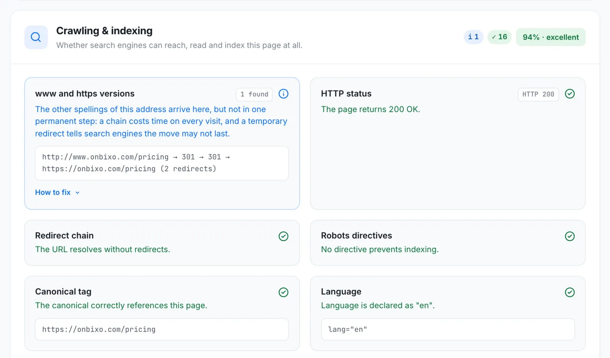610x358 pixels.
Task: Click the green check icon on HTTP status
Action: tap(570, 94)
